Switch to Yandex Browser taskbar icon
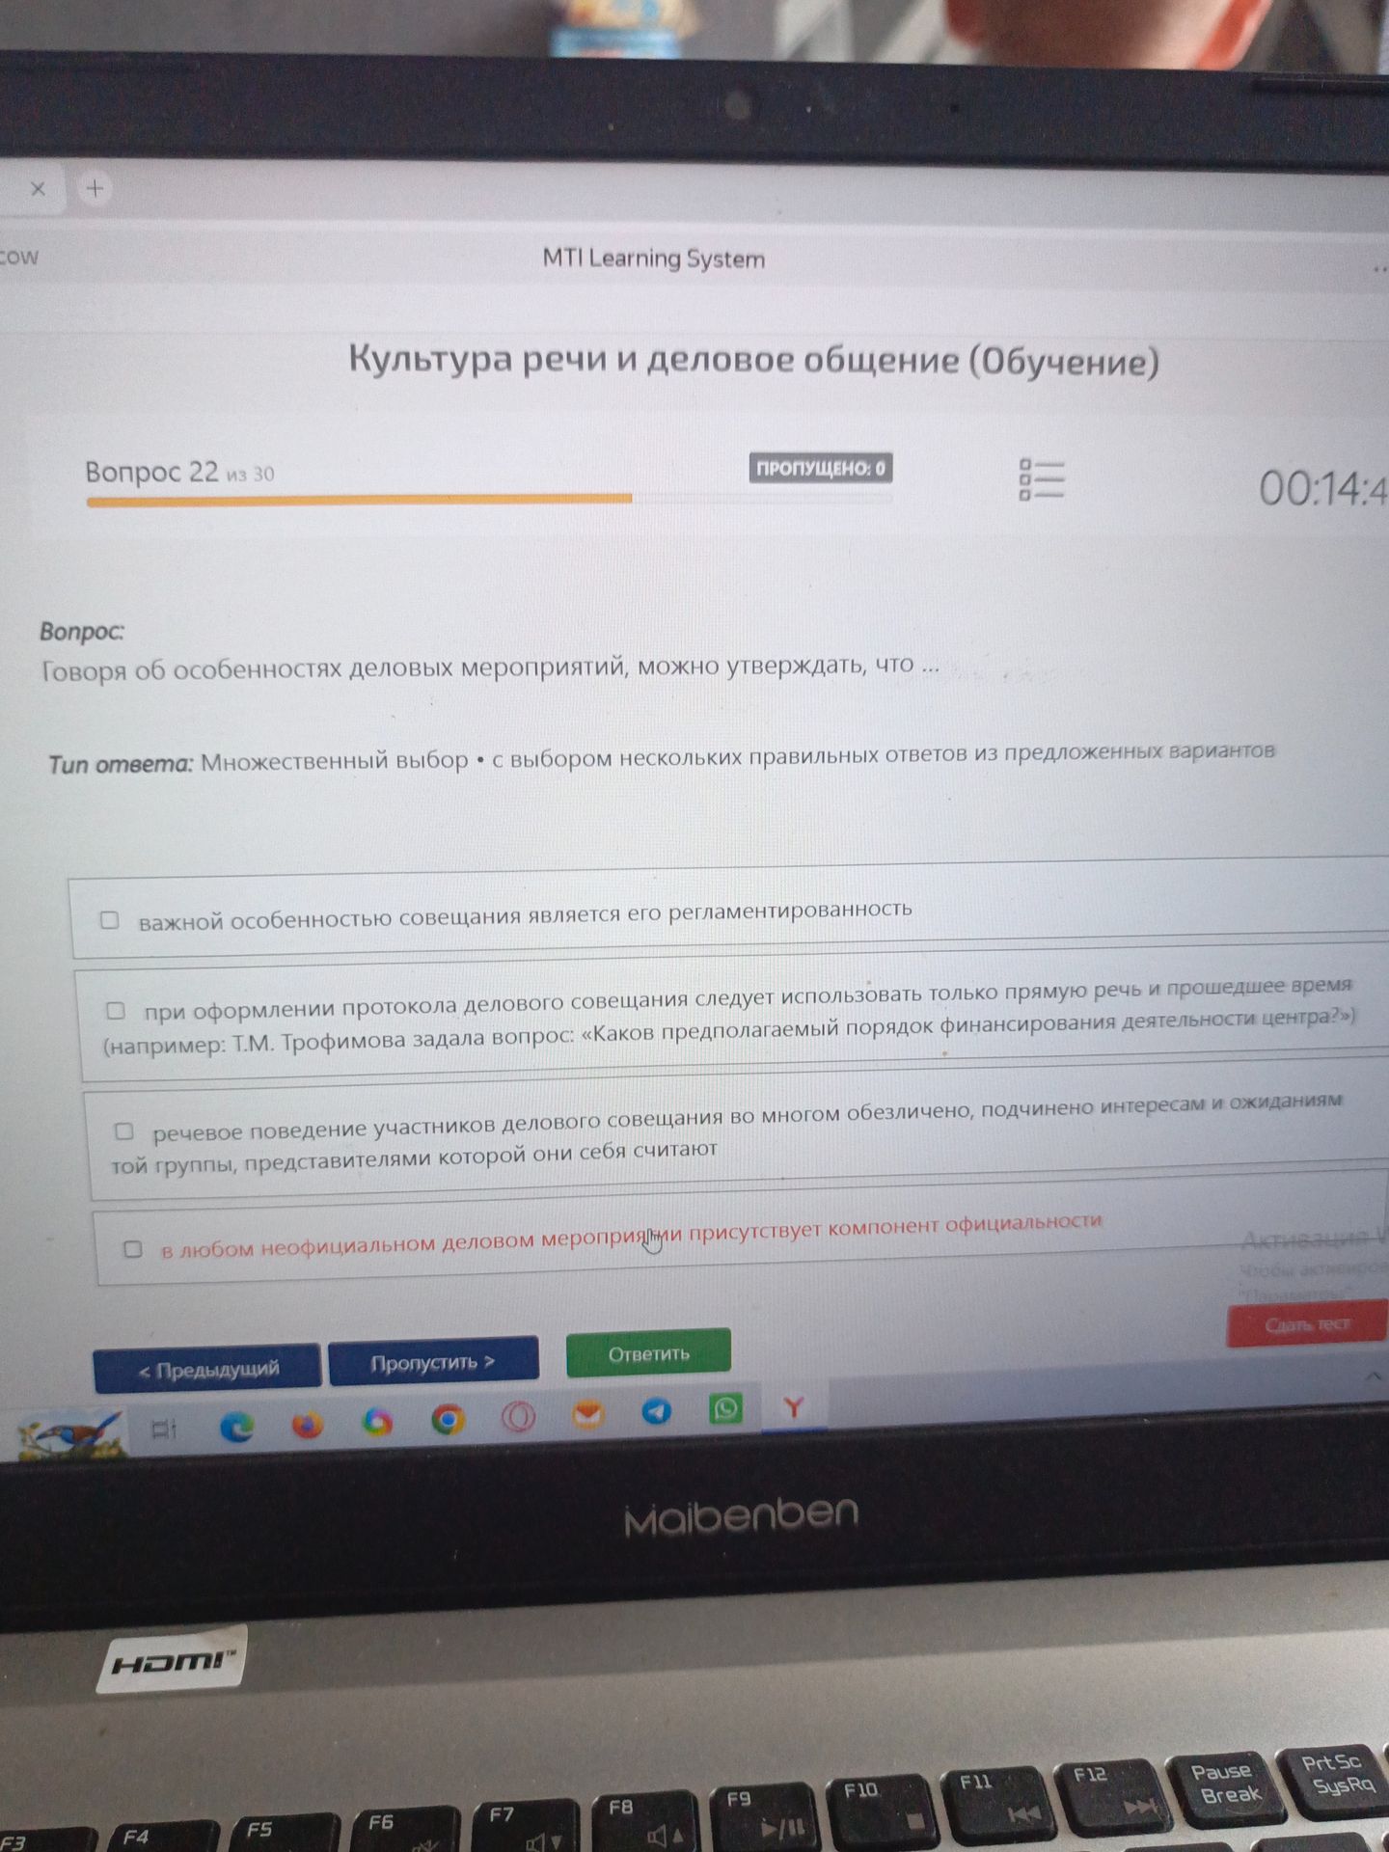 click(x=793, y=1407)
